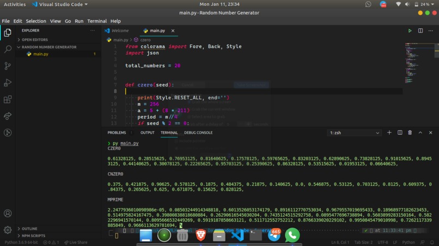Open the Go menu
Viewport: 439px width, 246px height.
click(x=68, y=21)
